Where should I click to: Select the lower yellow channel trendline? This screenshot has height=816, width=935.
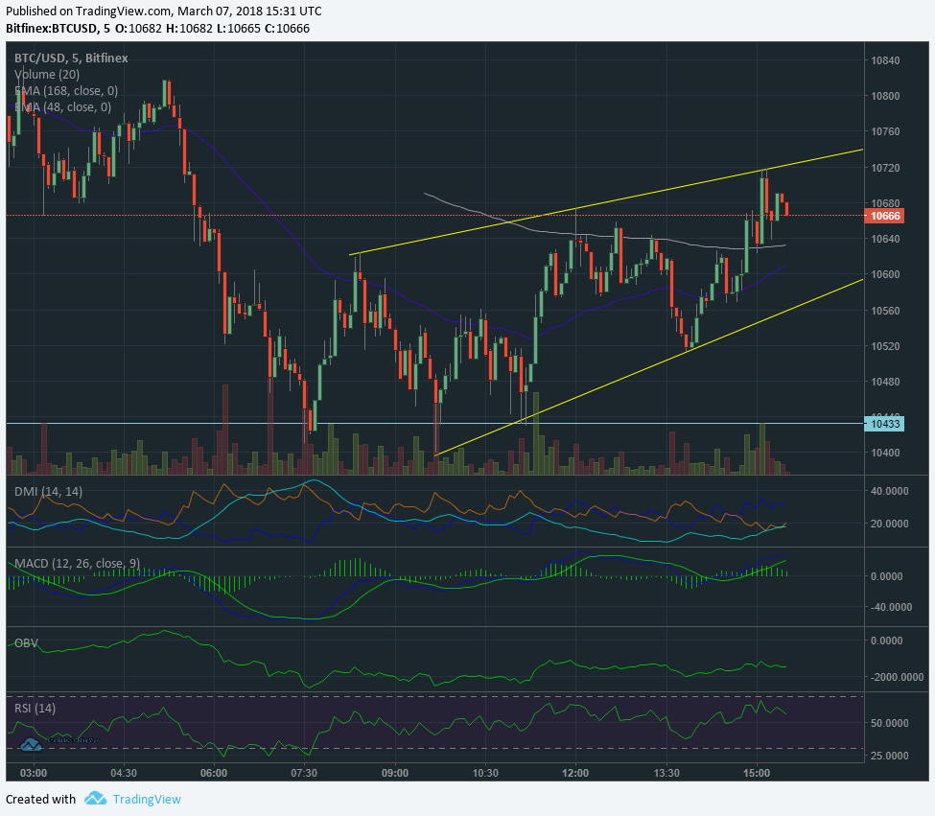coord(649,367)
